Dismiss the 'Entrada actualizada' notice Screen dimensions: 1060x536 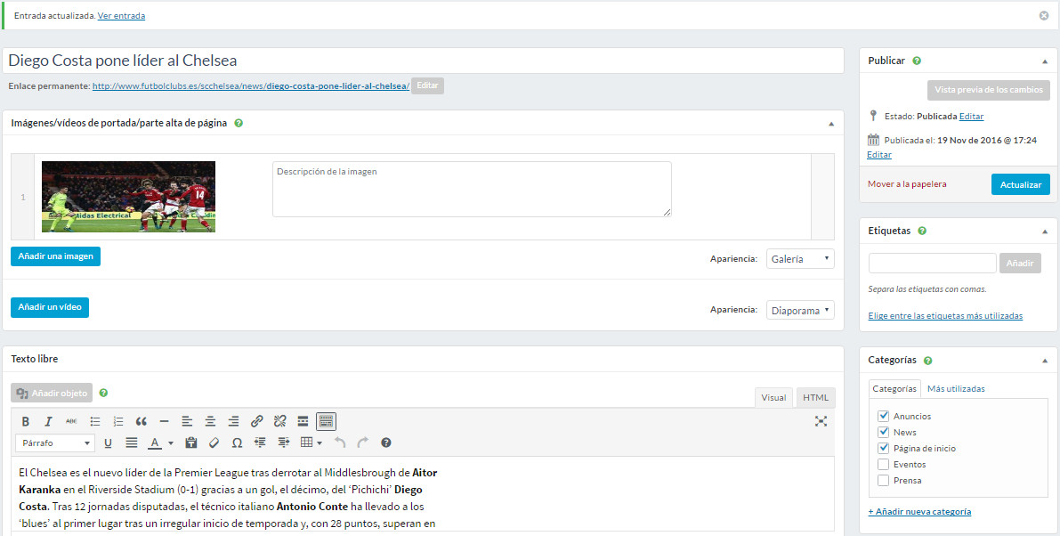(1044, 15)
